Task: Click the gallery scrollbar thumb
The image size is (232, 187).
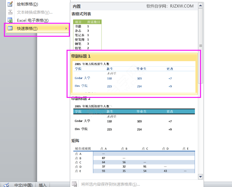Action: [x=200, y=46]
